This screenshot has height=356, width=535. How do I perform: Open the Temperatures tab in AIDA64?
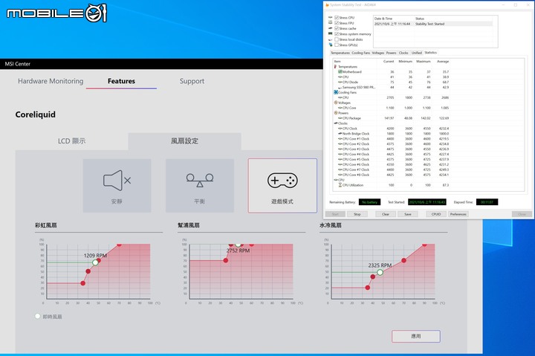(340, 53)
